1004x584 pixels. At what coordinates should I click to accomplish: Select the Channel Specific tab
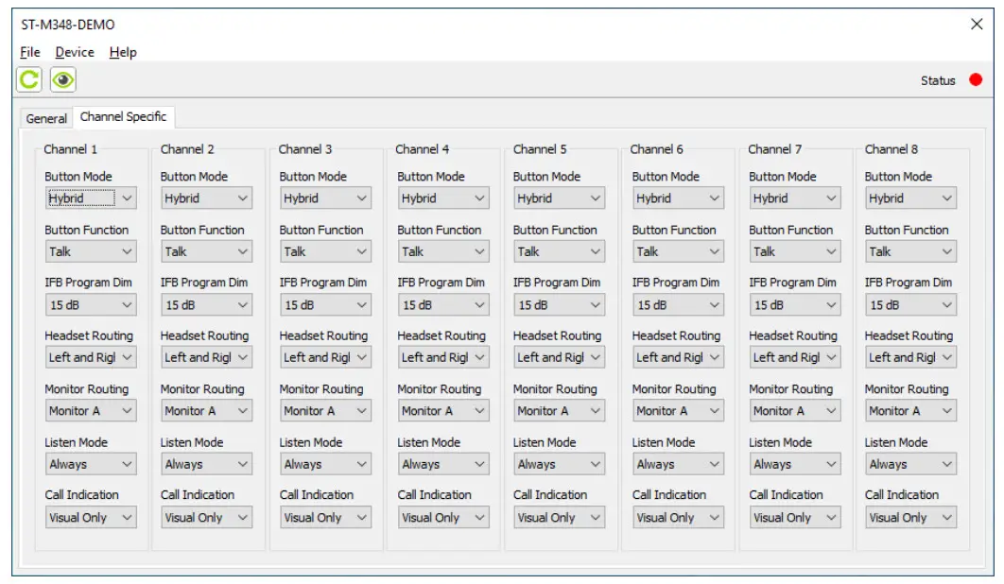[123, 117]
